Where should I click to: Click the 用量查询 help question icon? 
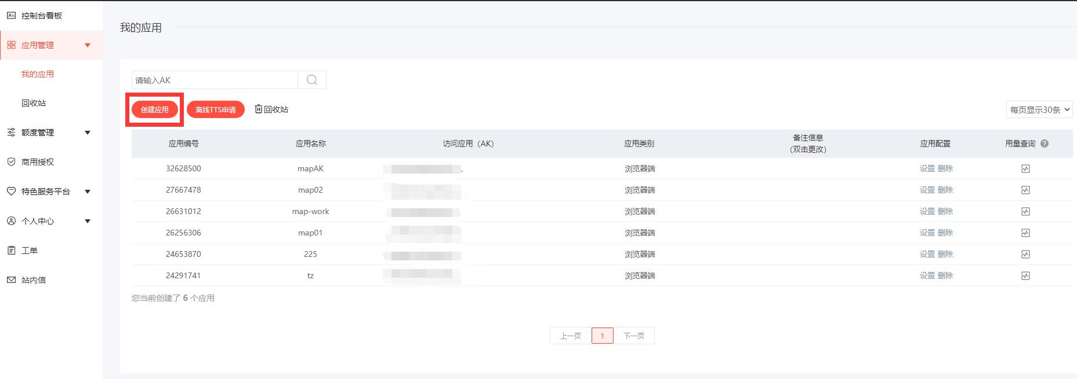click(1045, 143)
